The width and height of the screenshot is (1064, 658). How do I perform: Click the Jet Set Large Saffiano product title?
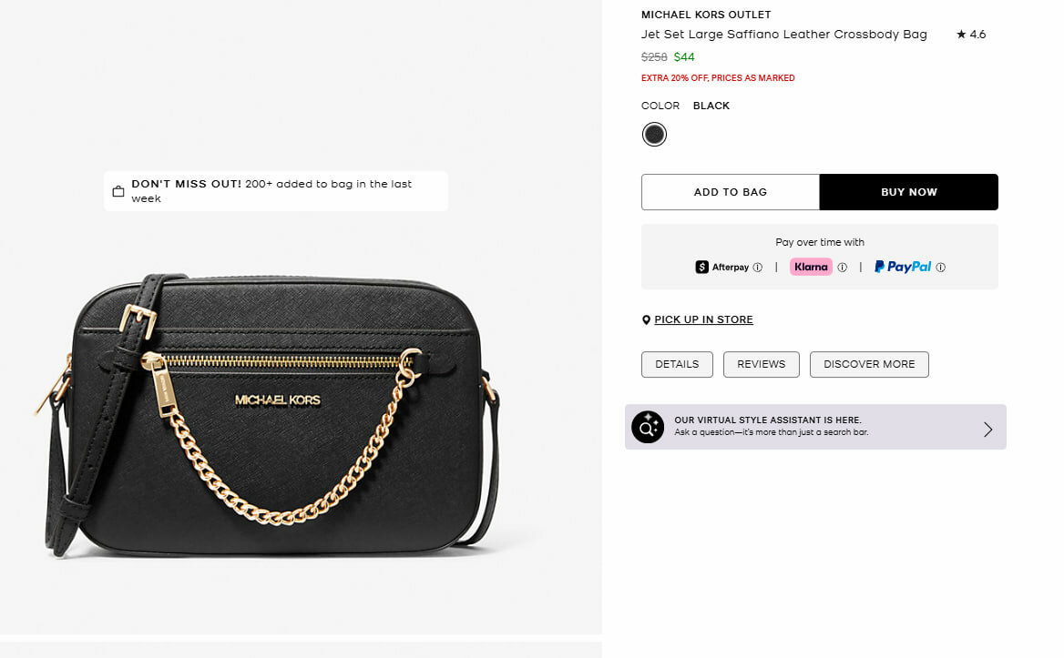click(x=783, y=35)
